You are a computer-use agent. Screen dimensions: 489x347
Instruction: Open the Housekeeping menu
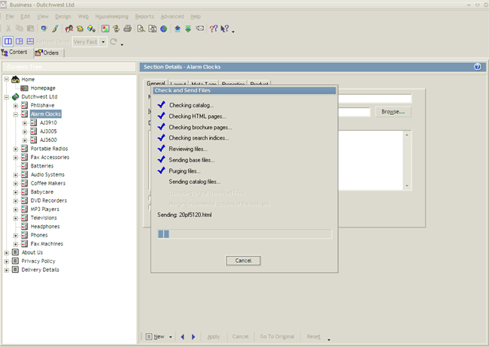111,16
